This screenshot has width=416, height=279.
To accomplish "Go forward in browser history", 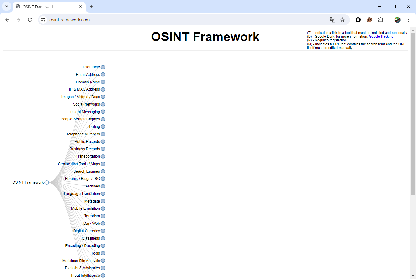I will (x=18, y=20).
